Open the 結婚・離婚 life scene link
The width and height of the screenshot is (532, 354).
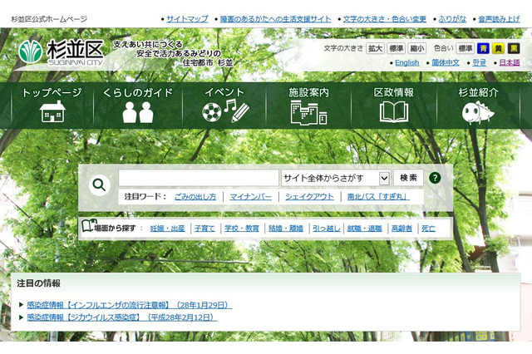pos(286,229)
